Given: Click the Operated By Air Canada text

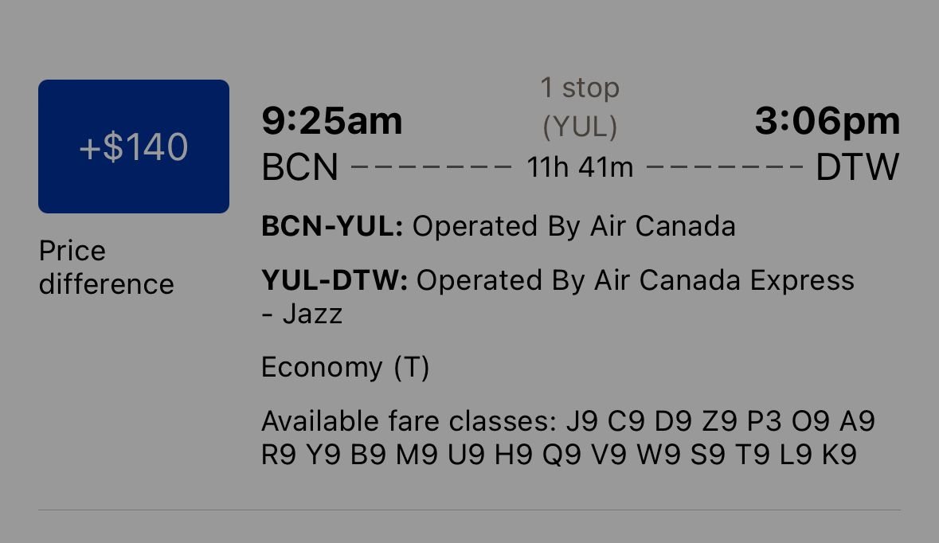Looking at the screenshot, I should (573, 227).
